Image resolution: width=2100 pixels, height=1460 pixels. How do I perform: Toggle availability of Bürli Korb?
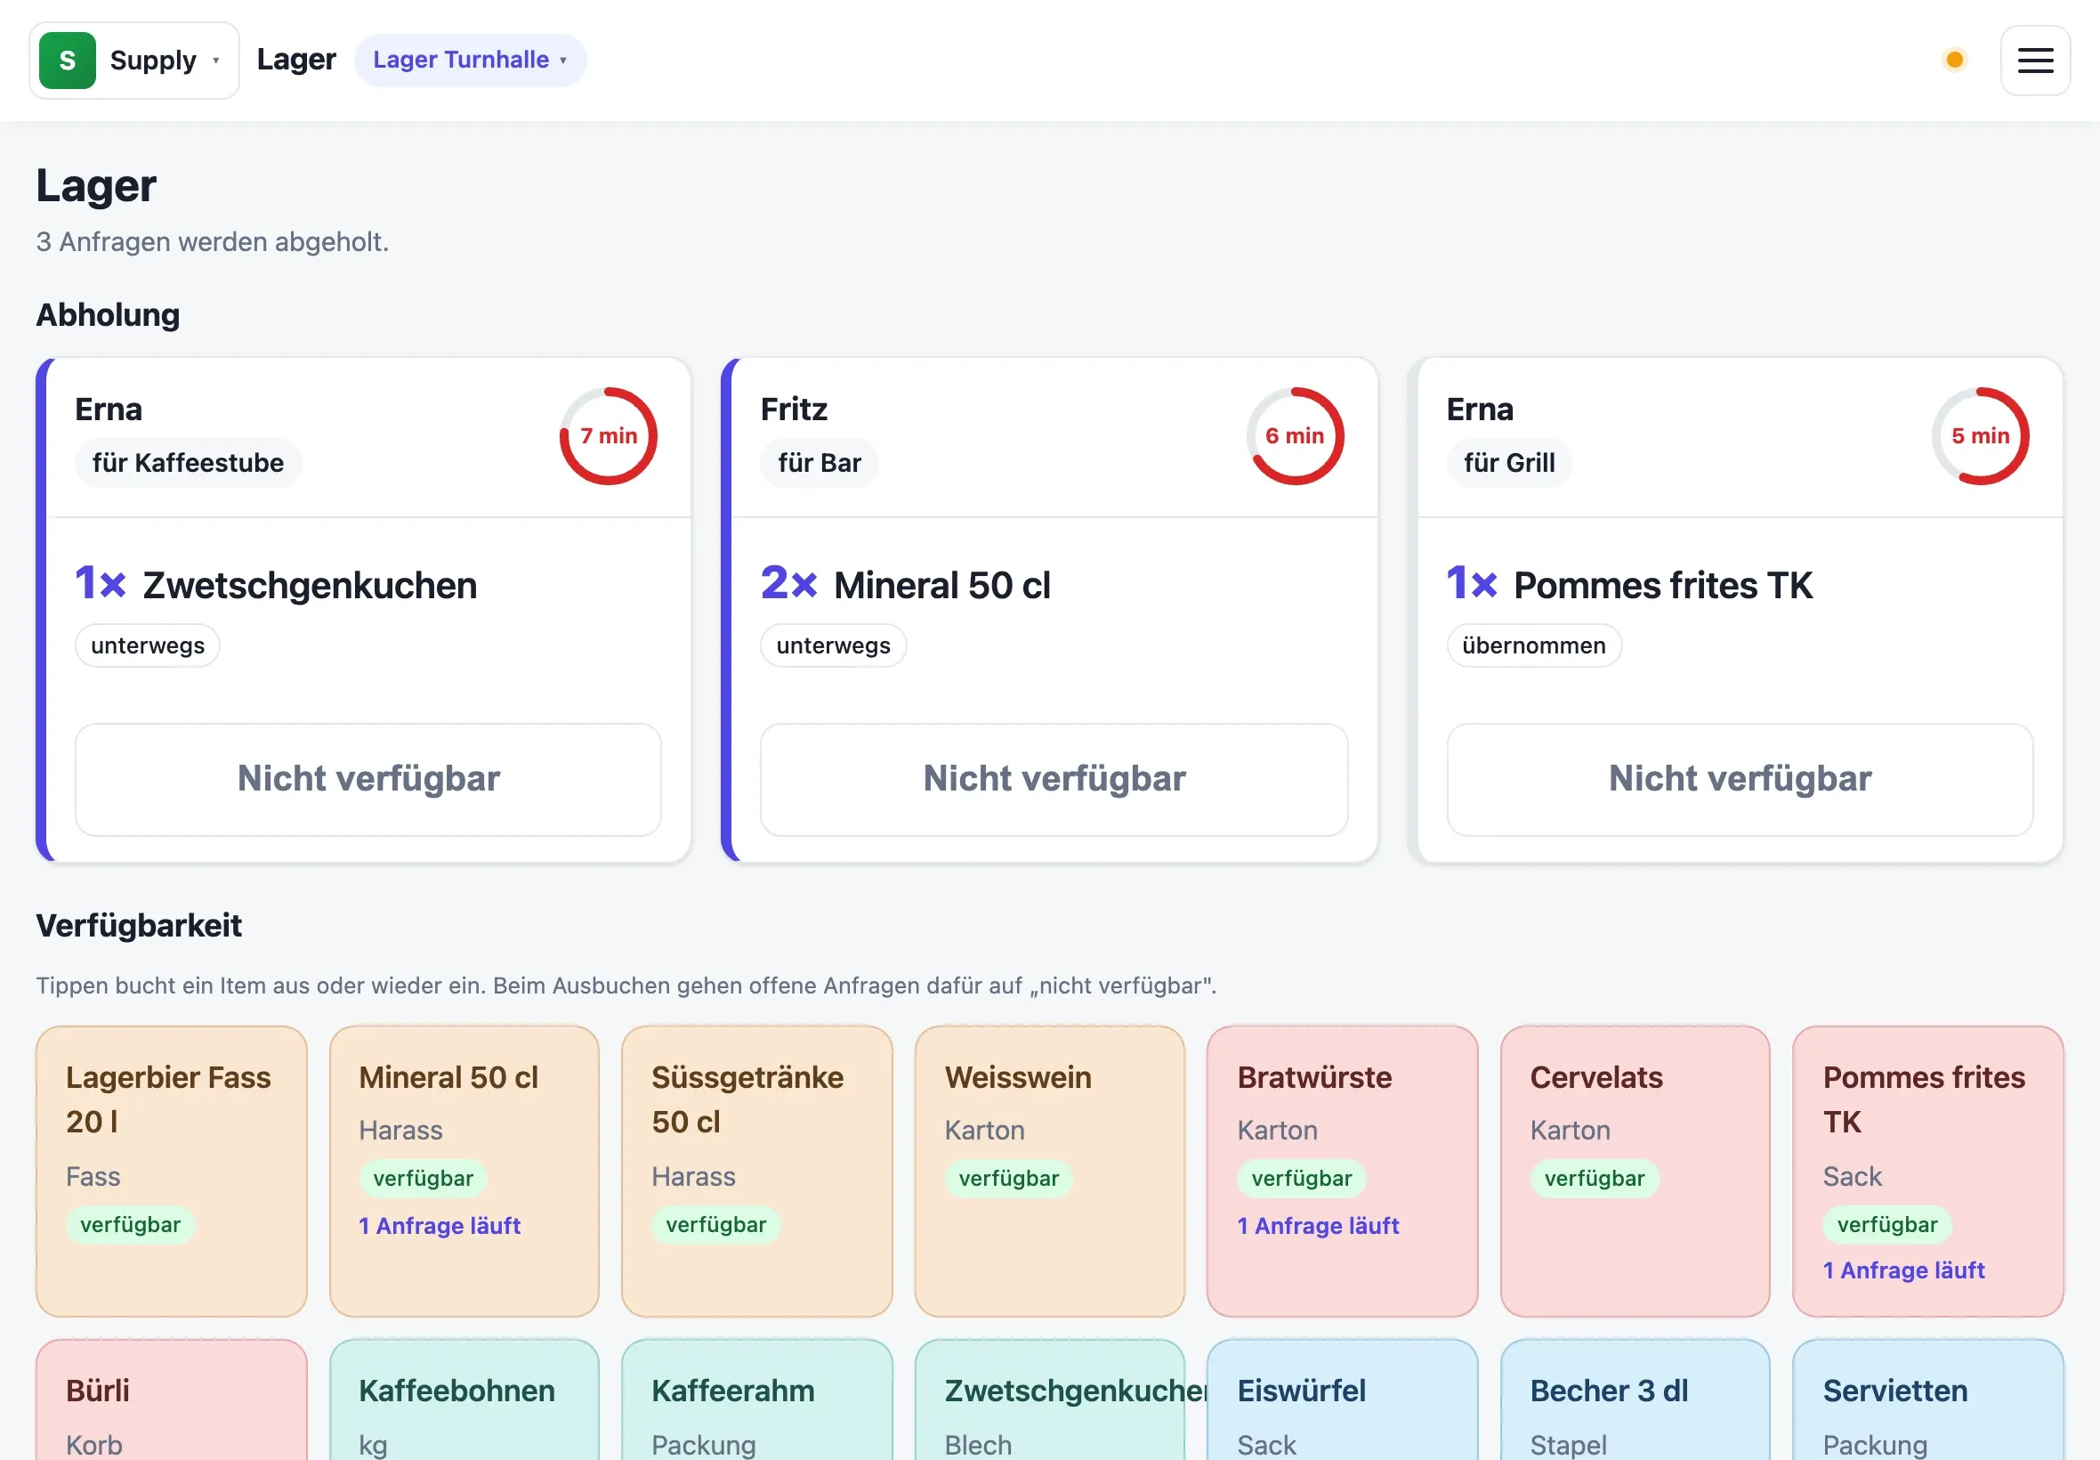(x=172, y=1401)
